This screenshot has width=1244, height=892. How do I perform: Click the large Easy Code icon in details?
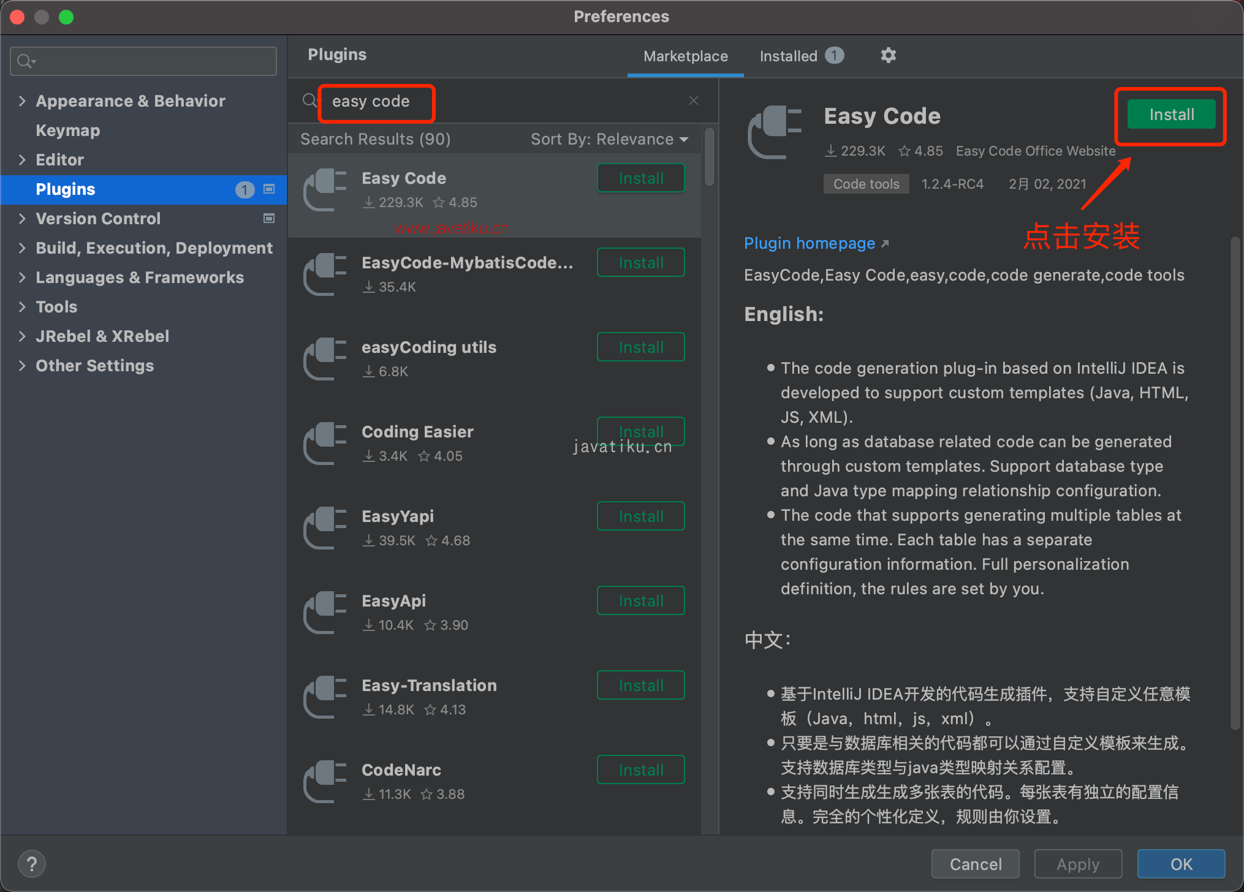[775, 132]
